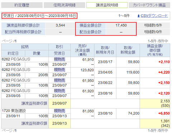Image resolution: width=172 pixels, height=133 pixels.
Task: Go to the カバードワラント損益 tab
Action: tap(149, 5)
